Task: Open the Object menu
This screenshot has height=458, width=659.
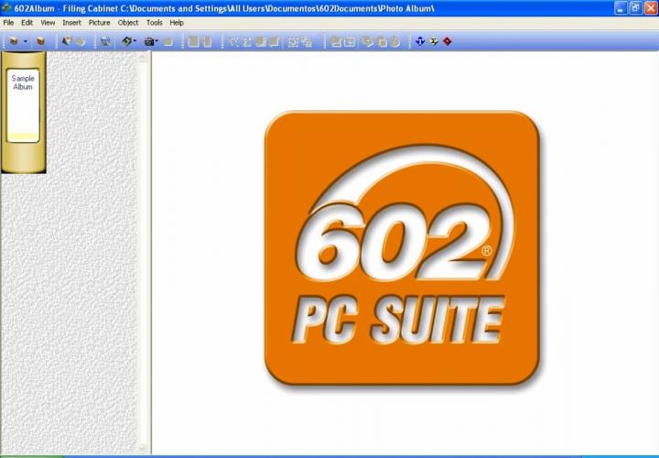Action: coord(128,23)
